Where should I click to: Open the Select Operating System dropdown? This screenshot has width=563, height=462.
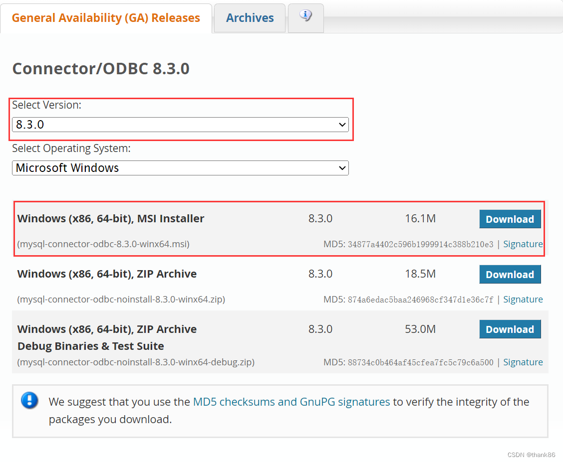tap(180, 168)
